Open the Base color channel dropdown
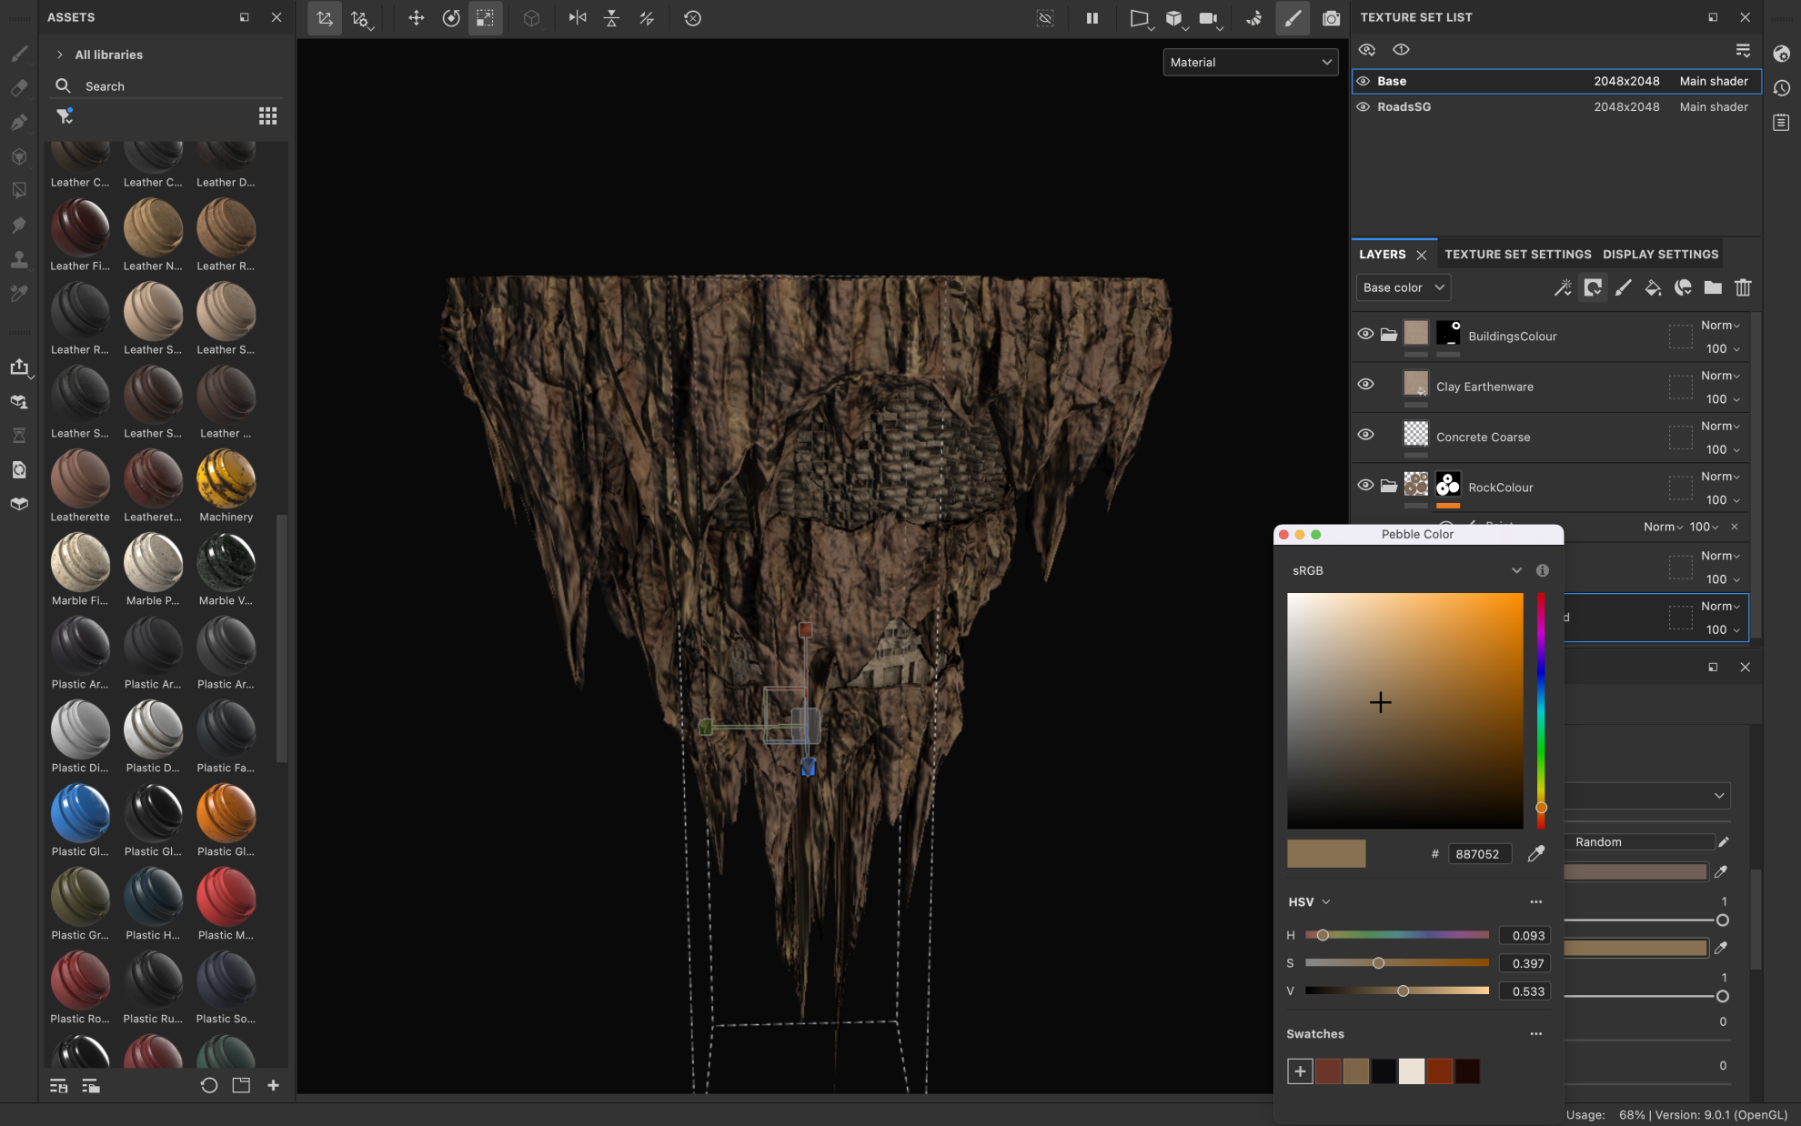Image resolution: width=1801 pixels, height=1126 pixels. [x=1403, y=287]
